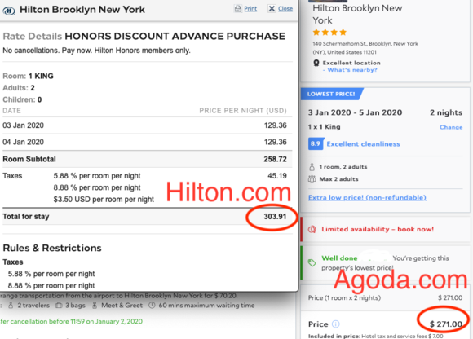Click the Print link in Hilton popup
Screen dimensions: 473x339
click(x=250, y=9)
